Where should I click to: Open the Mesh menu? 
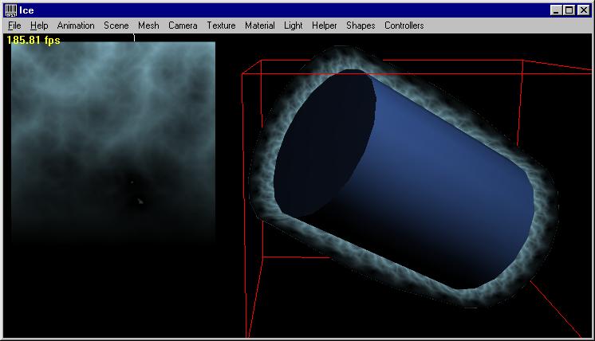click(x=148, y=25)
